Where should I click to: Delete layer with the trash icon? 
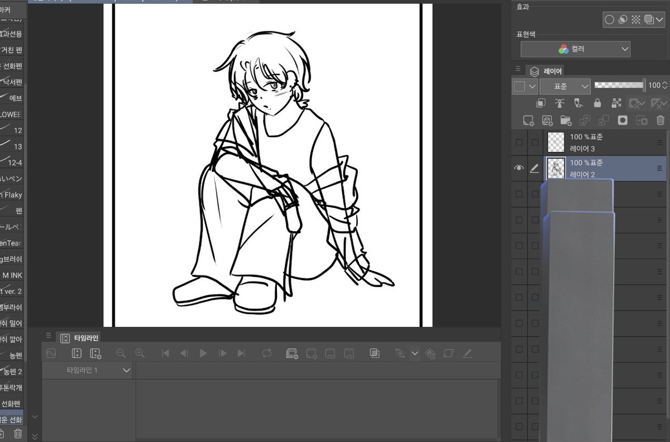point(661,120)
